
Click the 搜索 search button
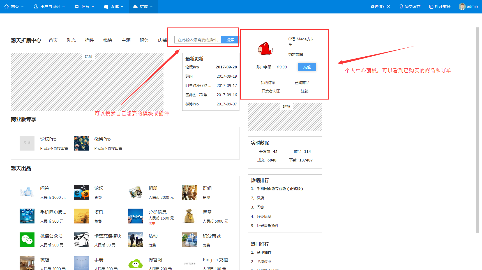point(230,40)
